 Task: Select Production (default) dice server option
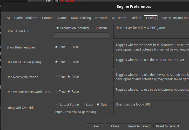[58, 28]
